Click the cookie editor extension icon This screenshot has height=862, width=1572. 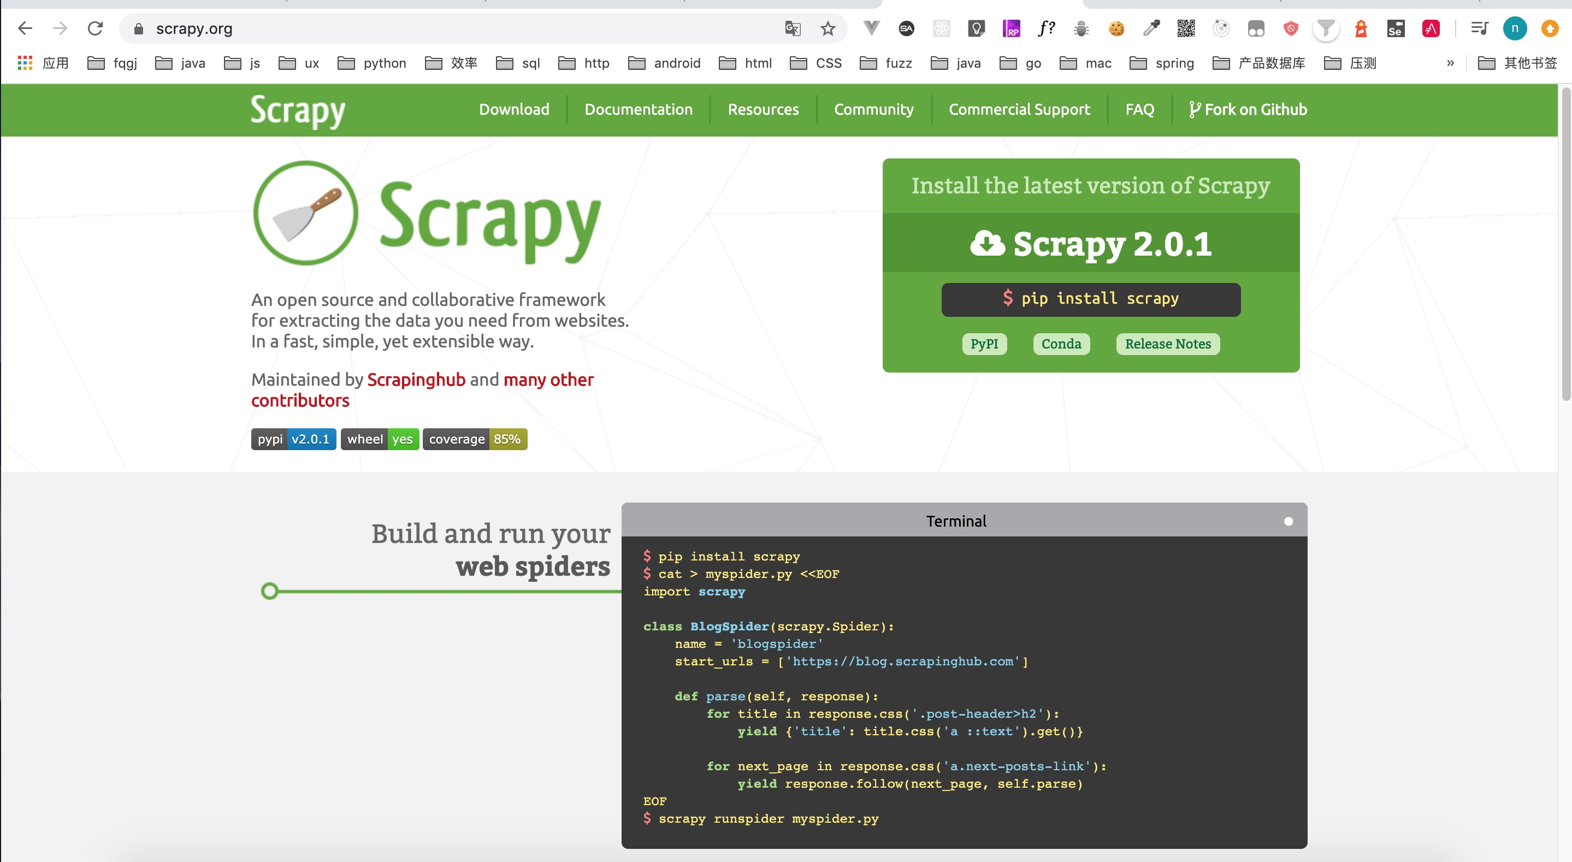point(1116,29)
